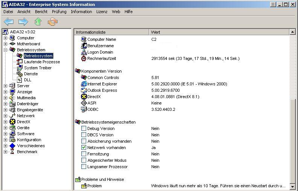Screen dimensions: 298x191
Task: Expand the Multimedia tree node
Action: click(x=5, y=98)
